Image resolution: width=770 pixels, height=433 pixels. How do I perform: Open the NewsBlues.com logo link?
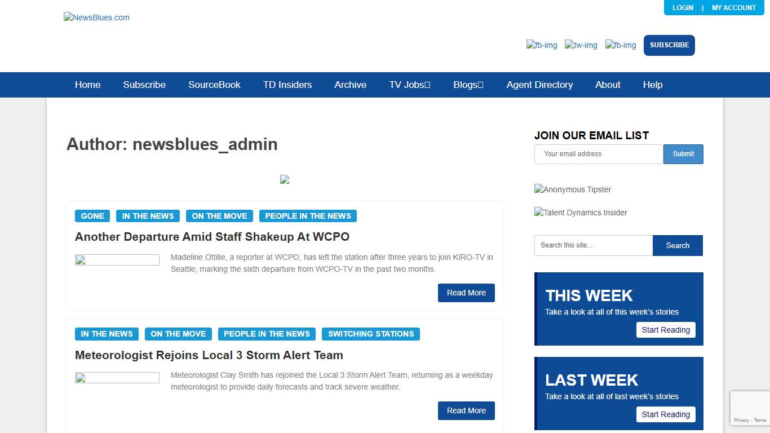(96, 17)
